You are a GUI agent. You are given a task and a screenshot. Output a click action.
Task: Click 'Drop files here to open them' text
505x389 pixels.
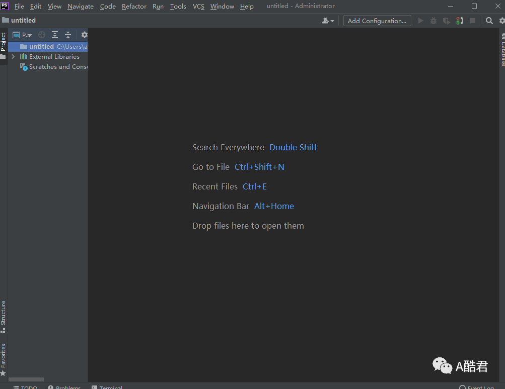[248, 226]
